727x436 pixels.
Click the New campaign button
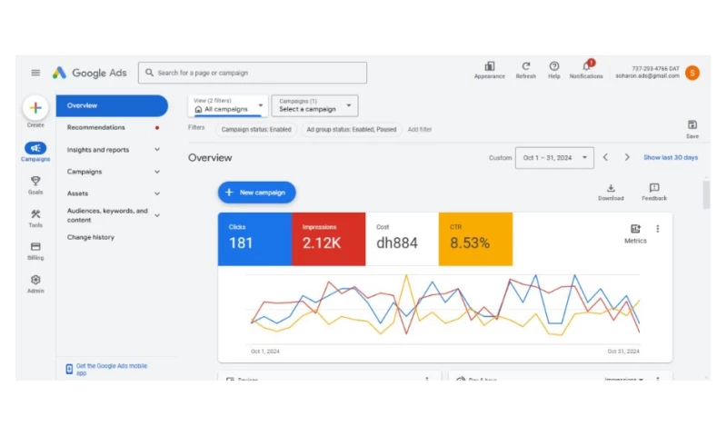256,193
